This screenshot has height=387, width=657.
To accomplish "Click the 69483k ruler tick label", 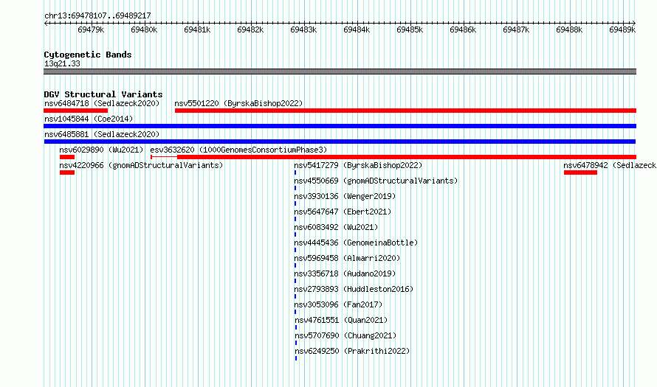I will pos(304,29).
